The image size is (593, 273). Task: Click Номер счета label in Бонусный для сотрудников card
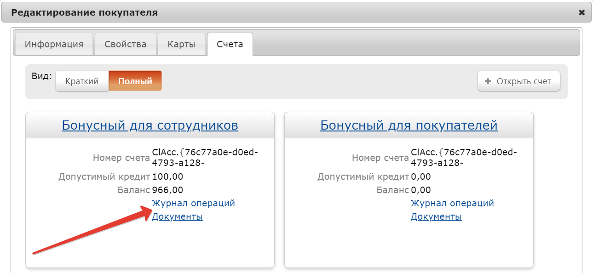(x=121, y=158)
